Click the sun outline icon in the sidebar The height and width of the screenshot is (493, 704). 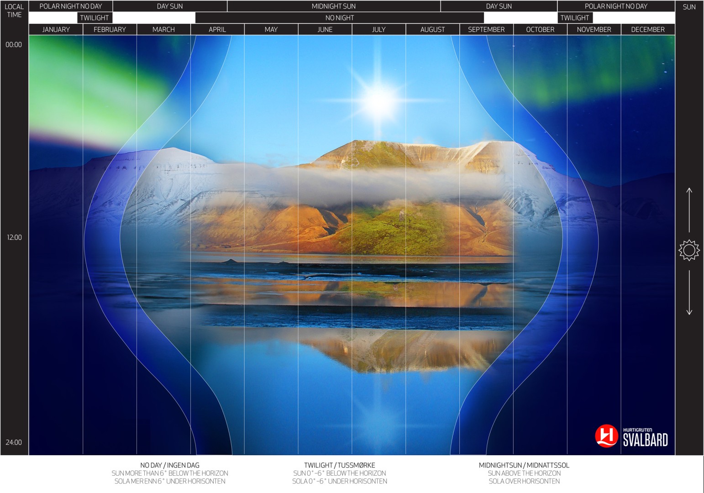pyautogui.click(x=689, y=250)
